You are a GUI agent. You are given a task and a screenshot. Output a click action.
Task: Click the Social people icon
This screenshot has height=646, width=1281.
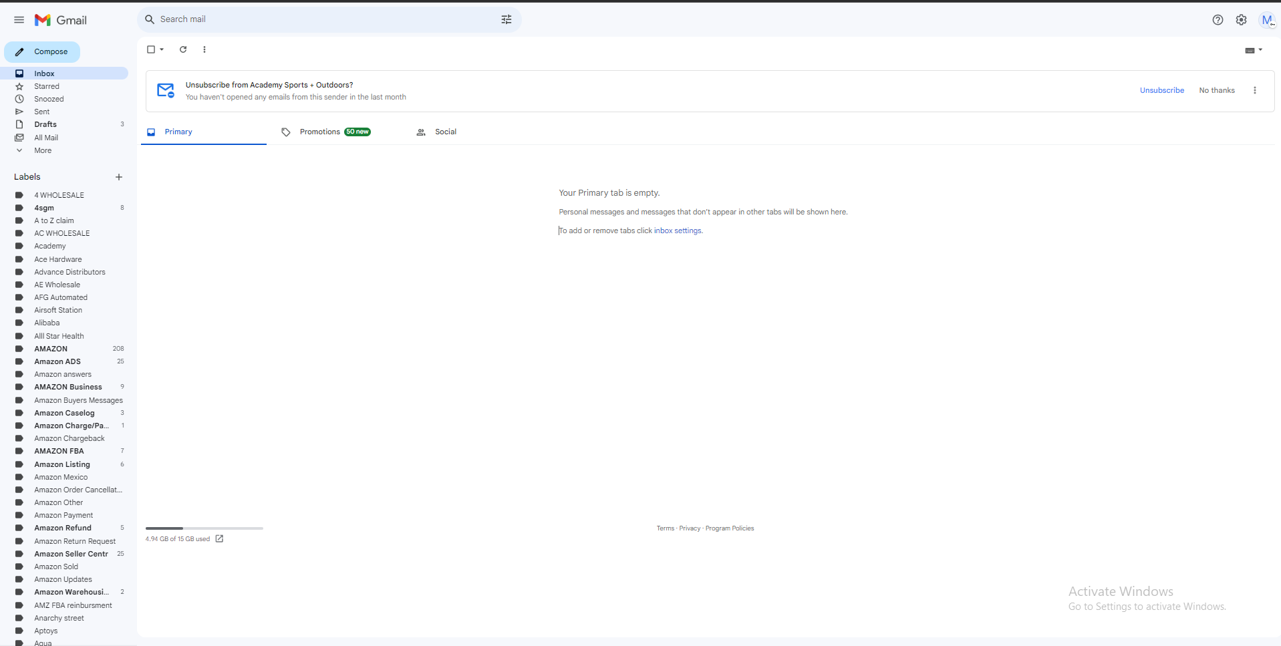pos(421,132)
